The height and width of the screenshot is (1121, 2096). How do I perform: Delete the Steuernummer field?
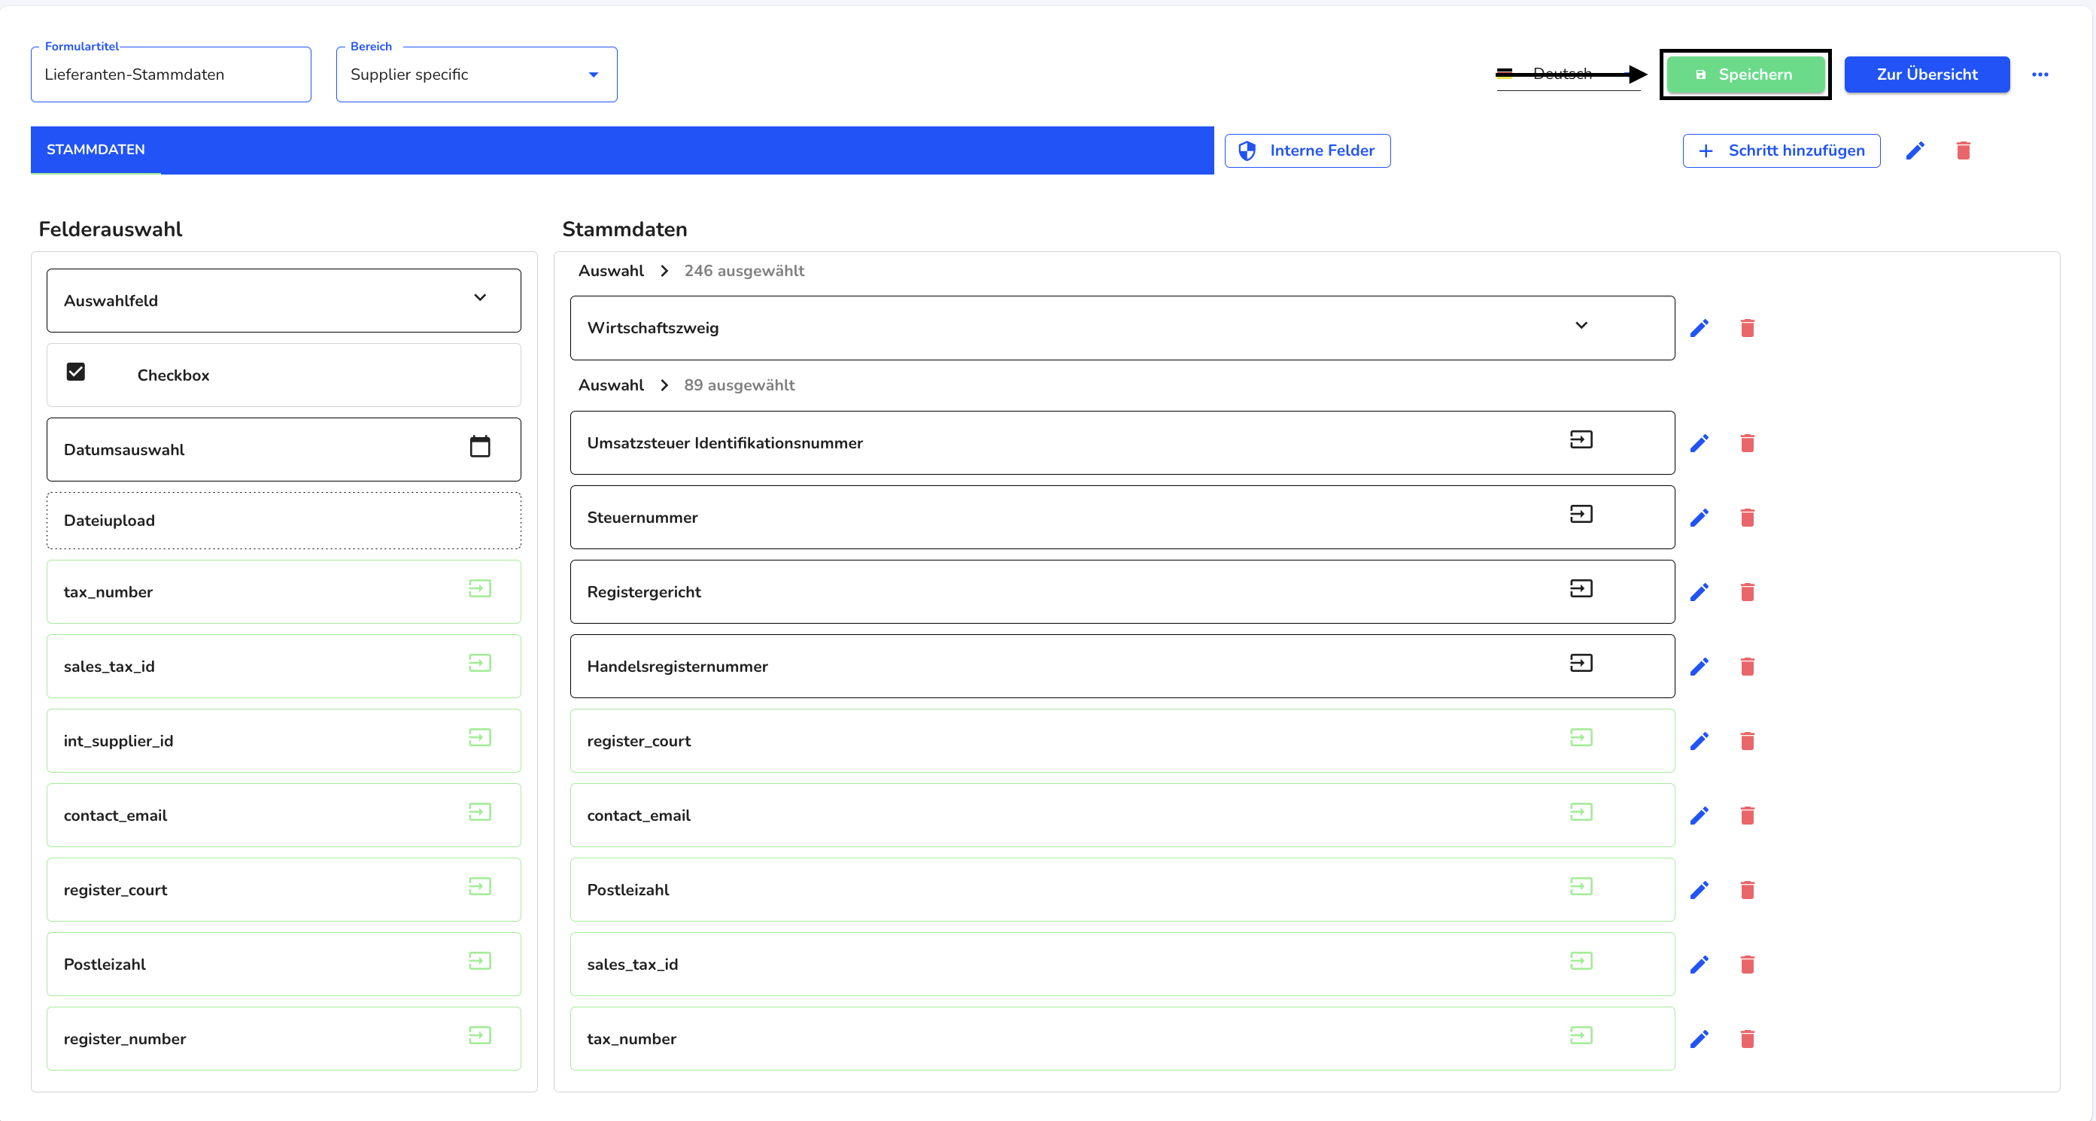click(1747, 518)
